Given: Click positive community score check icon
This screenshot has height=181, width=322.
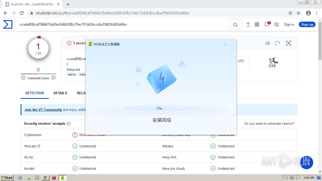Looking at the screenshot, I should click(53, 78).
